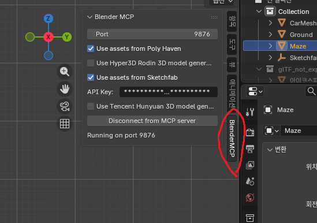Click the Port 9876 number field
Screen dimensions: 317x223
(x=152, y=34)
